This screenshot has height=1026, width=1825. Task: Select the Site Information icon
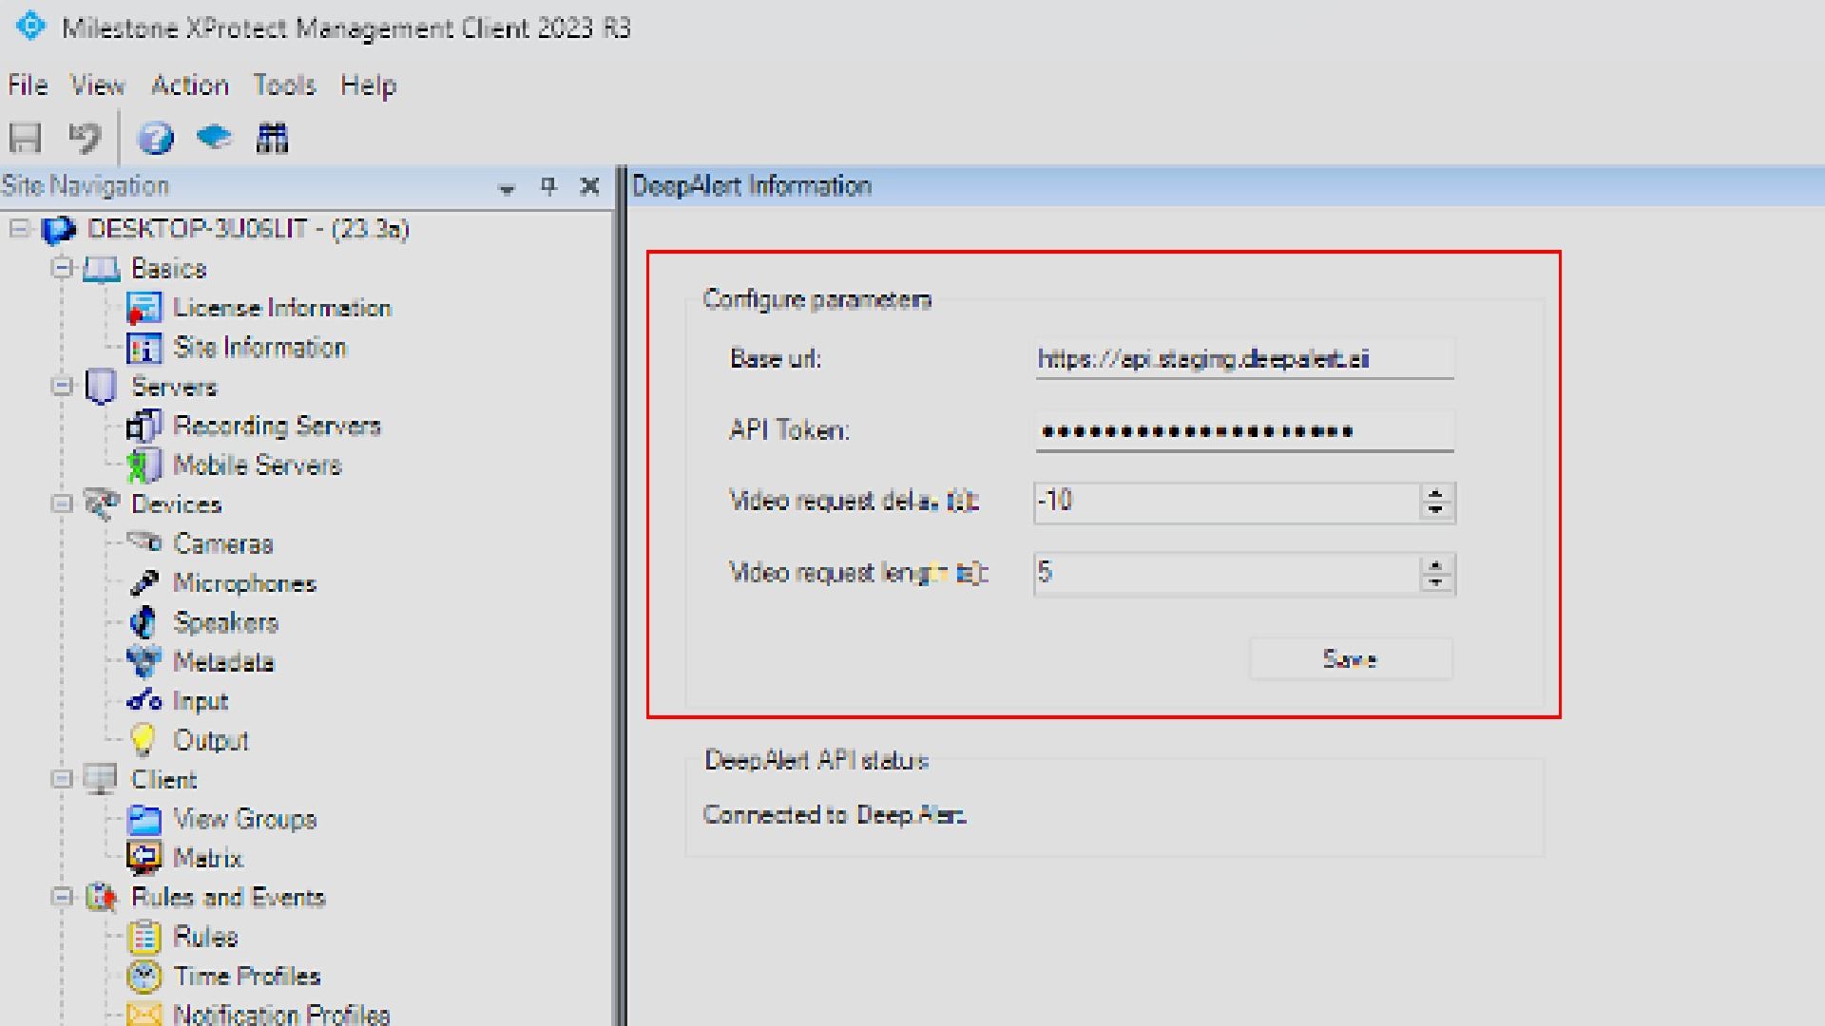[x=144, y=348]
